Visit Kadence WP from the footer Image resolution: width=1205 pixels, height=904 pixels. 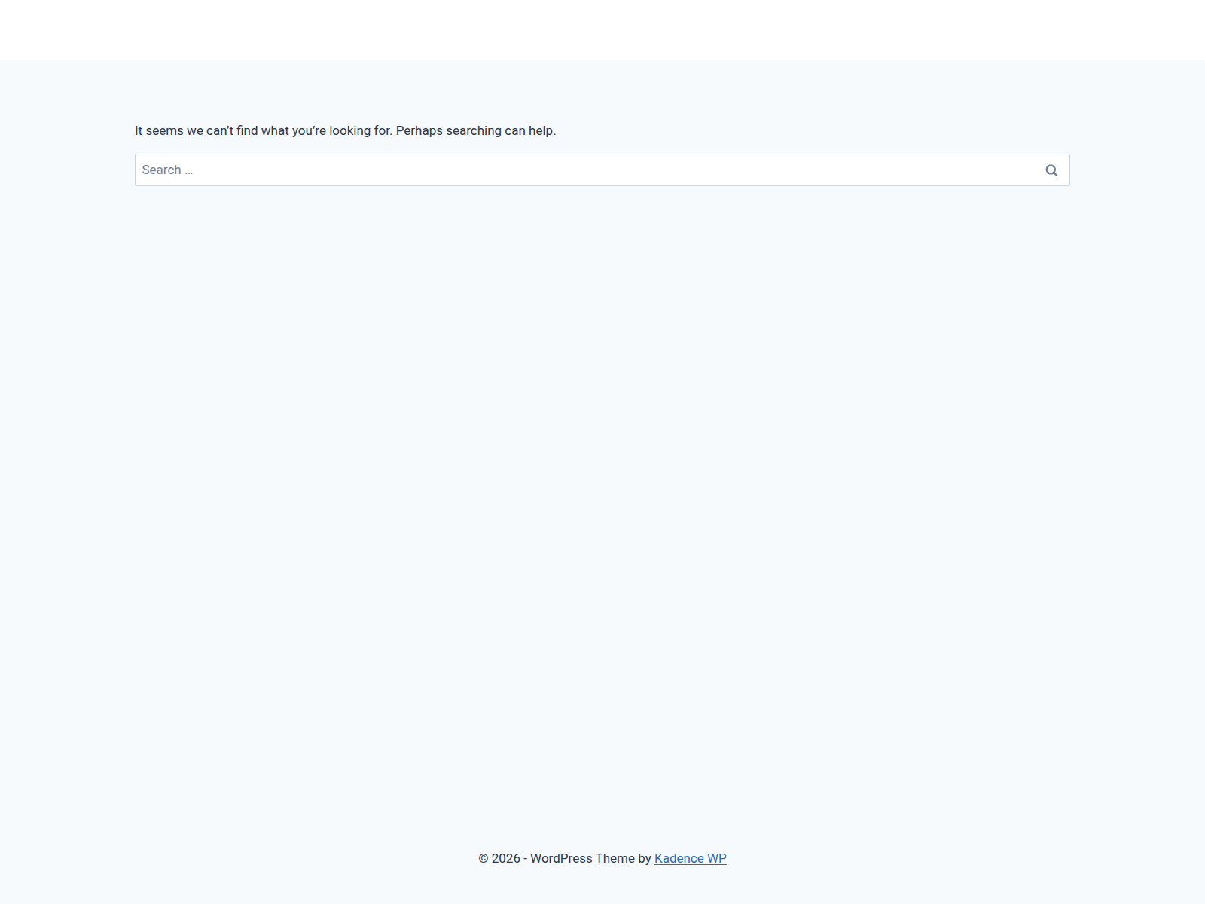coord(690,858)
